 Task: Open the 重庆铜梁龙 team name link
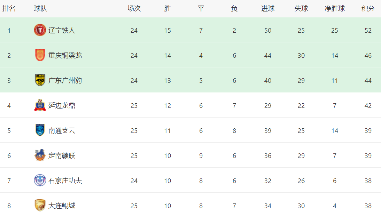[65, 55]
